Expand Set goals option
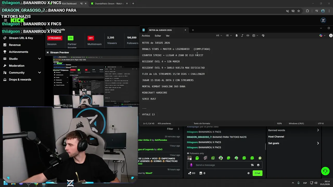Image resolution: width=333 pixels, height=187 pixels. click(293, 143)
